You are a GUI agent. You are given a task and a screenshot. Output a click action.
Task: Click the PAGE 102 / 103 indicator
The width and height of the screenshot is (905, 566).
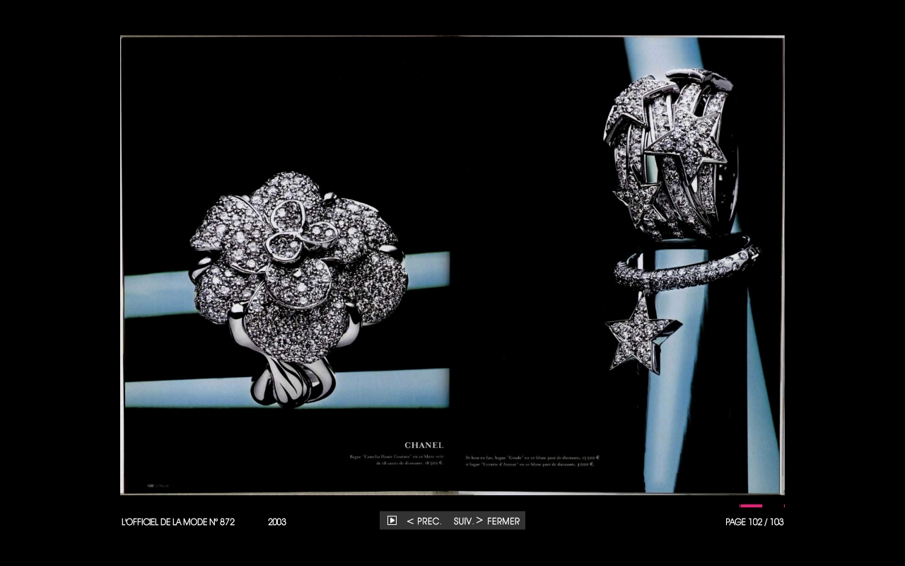pyautogui.click(x=754, y=522)
